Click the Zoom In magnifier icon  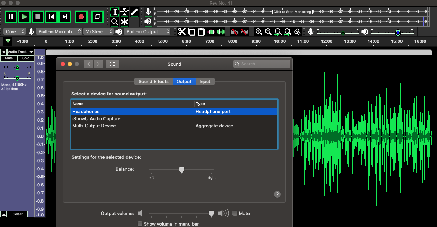click(x=259, y=31)
